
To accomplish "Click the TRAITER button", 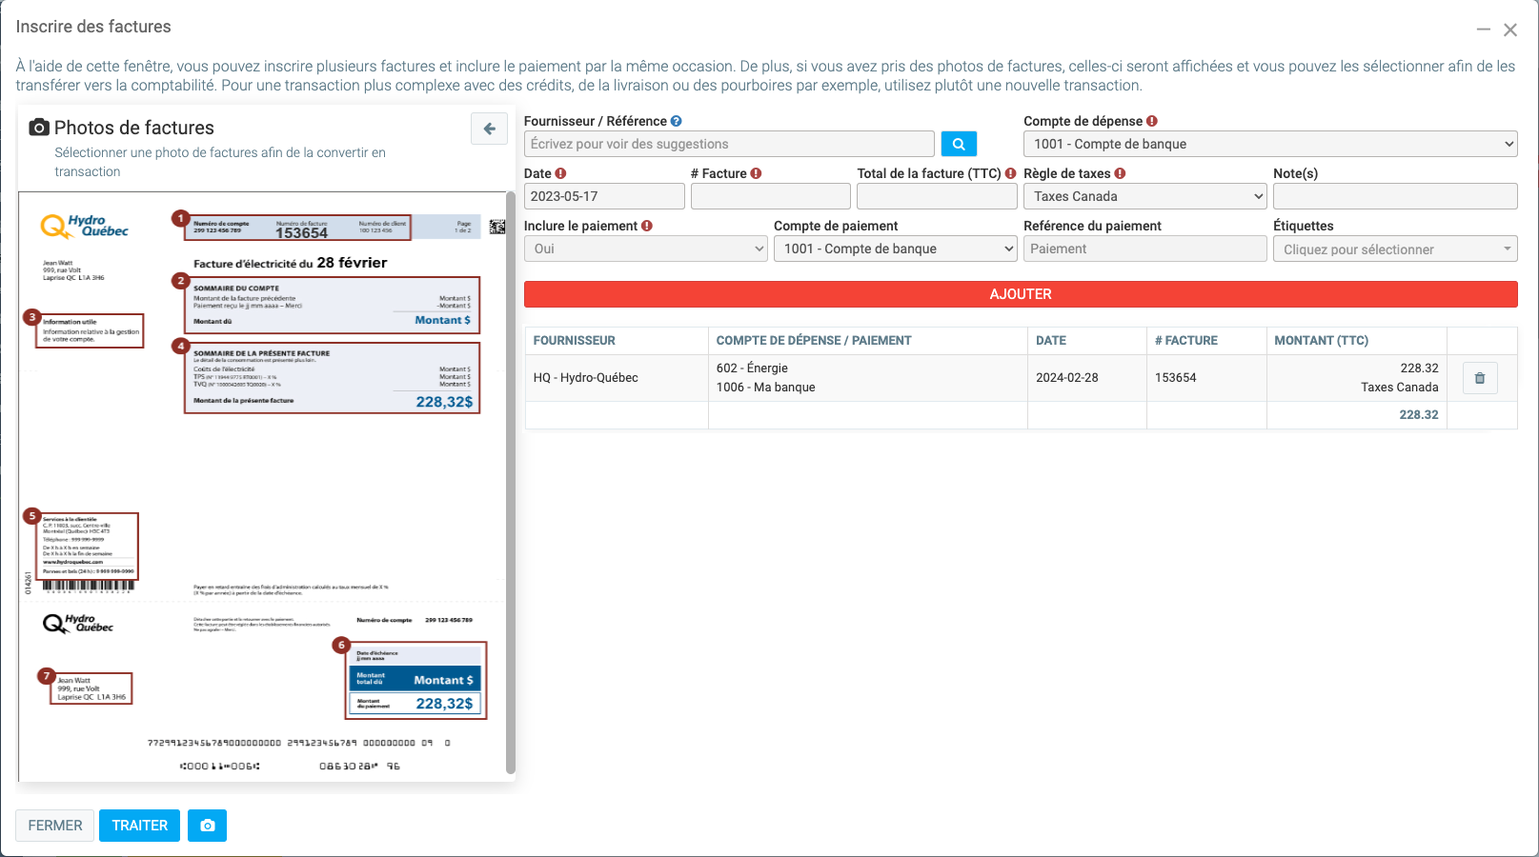I will point(139,826).
